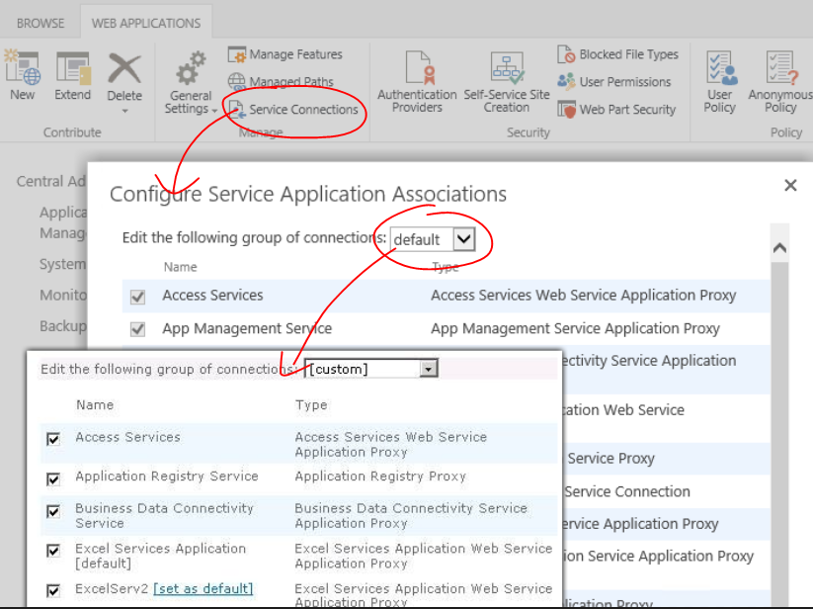
Task: Open General Settings gear icon
Action: (x=188, y=71)
